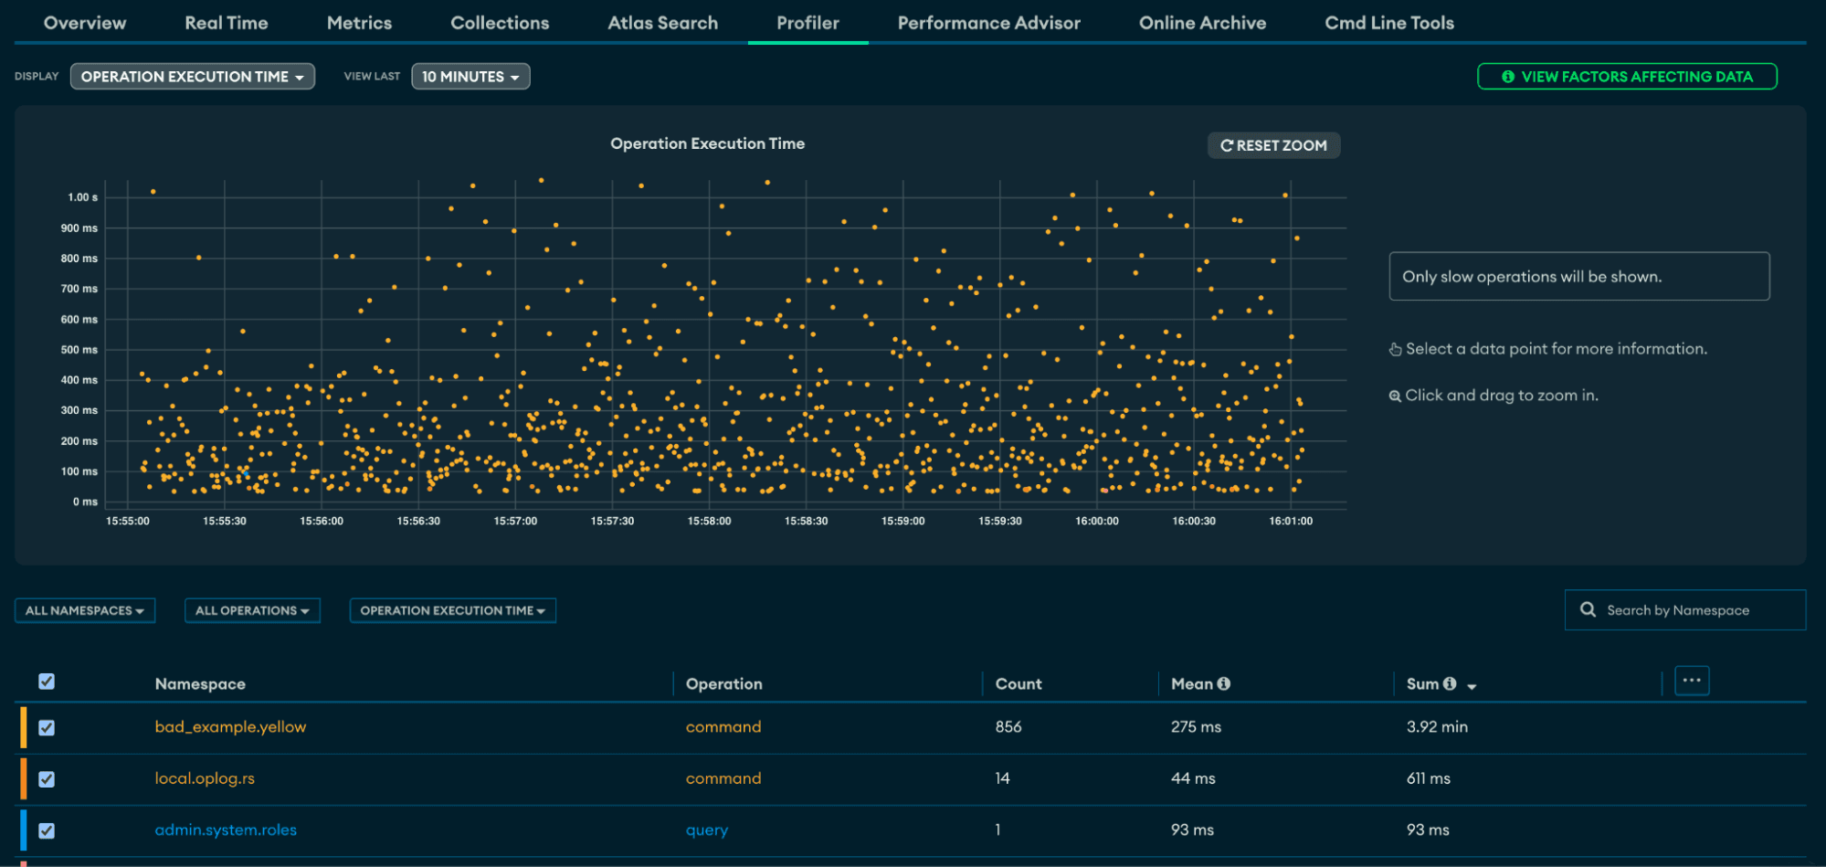Image resolution: width=1826 pixels, height=867 pixels.
Task: Click the Sum column info icon
Action: click(1450, 683)
